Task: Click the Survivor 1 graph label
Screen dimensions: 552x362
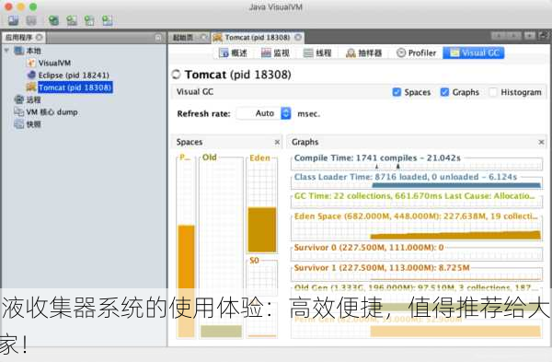Action: coord(382,267)
